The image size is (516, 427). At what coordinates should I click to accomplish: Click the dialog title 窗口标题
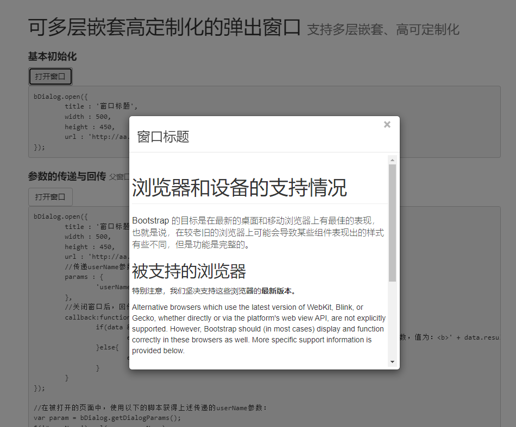pos(163,137)
